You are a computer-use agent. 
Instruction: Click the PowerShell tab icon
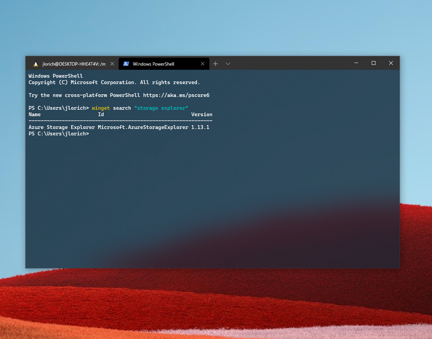(x=126, y=64)
